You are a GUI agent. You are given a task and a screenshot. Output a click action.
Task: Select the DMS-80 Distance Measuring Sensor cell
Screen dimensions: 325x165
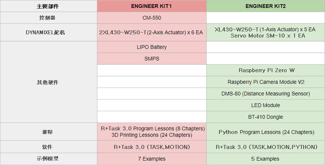coord(266,94)
